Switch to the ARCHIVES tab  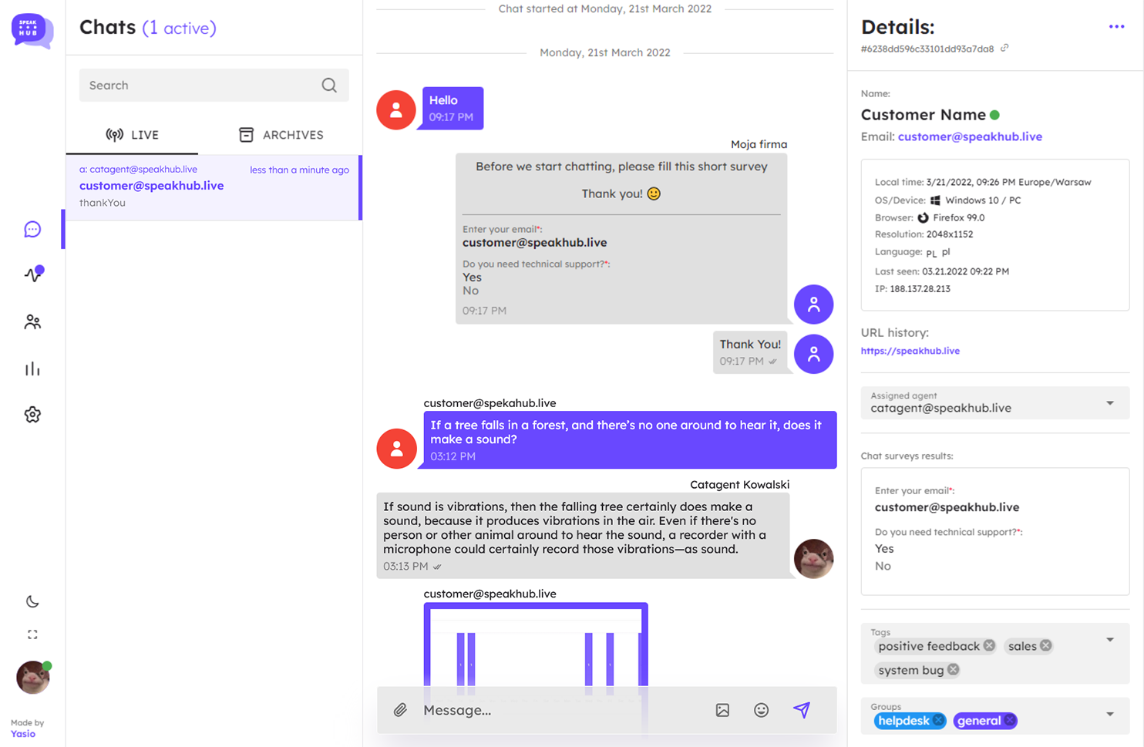click(x=281, y=135)
